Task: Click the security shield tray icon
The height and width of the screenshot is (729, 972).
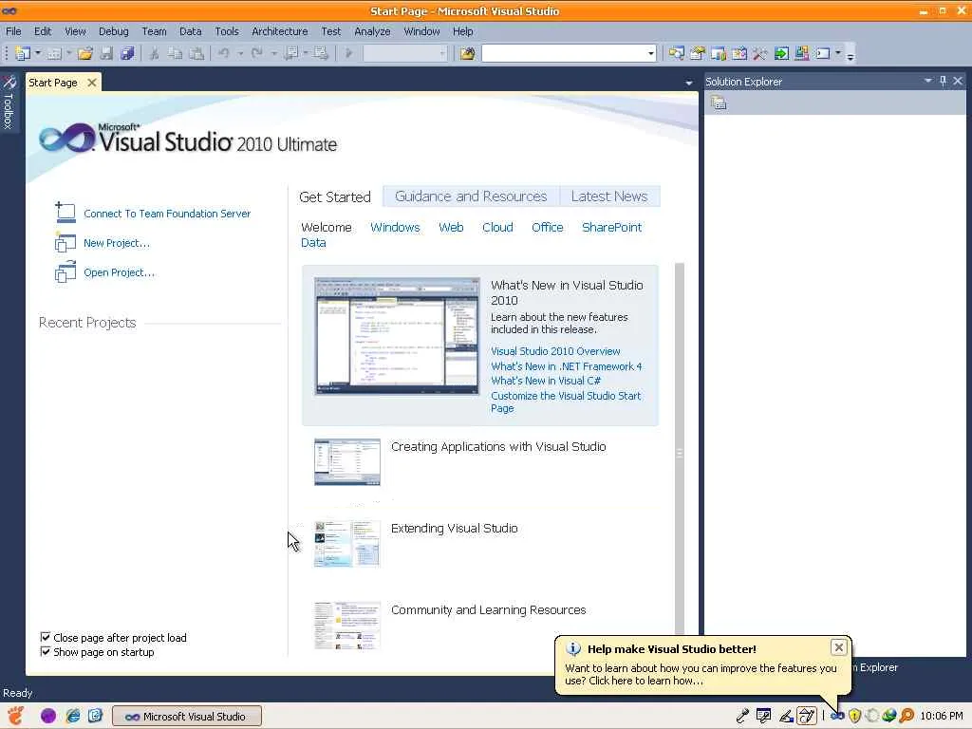Action: 855,716
